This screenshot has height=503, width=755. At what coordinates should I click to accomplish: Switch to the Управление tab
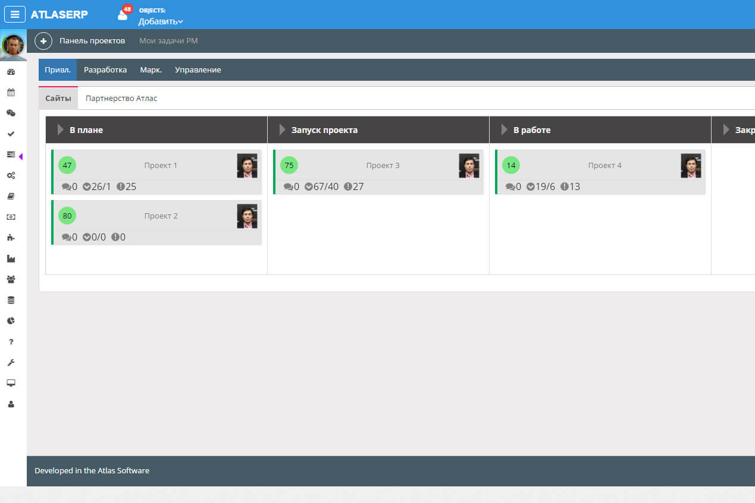[198, 69]
